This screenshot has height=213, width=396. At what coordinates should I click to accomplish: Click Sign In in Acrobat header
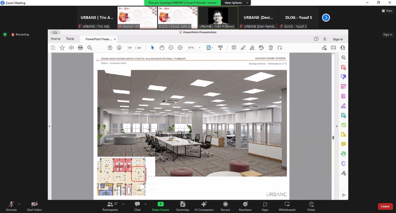pyautogui.click(x=338, y=39)
